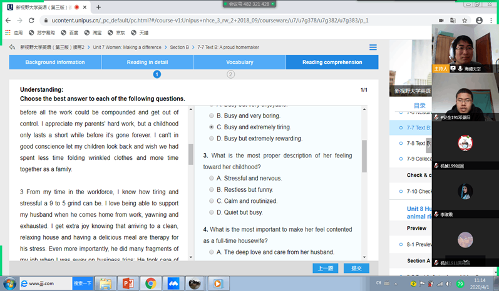Image resolution: width=499 pixels, height=291 pixels.
Task: Go to step 2 of progress indicator
Action: point(230,74)
